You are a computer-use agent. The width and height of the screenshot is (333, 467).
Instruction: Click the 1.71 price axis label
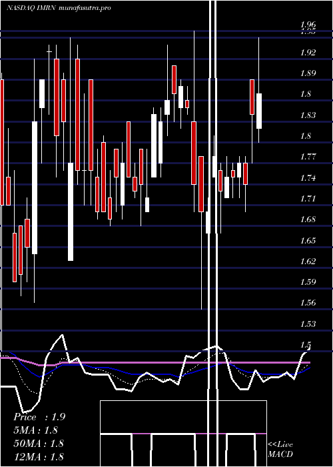tap(308, 199)
